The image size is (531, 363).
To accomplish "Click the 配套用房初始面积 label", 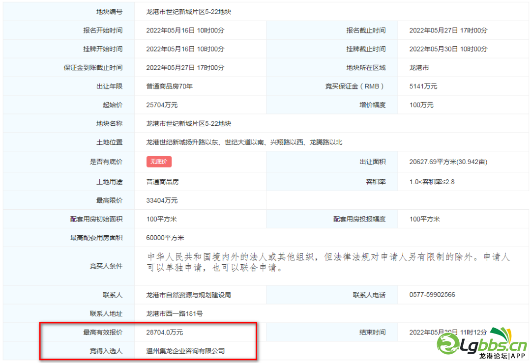I will pyautogui.click(x=96, y=219).
